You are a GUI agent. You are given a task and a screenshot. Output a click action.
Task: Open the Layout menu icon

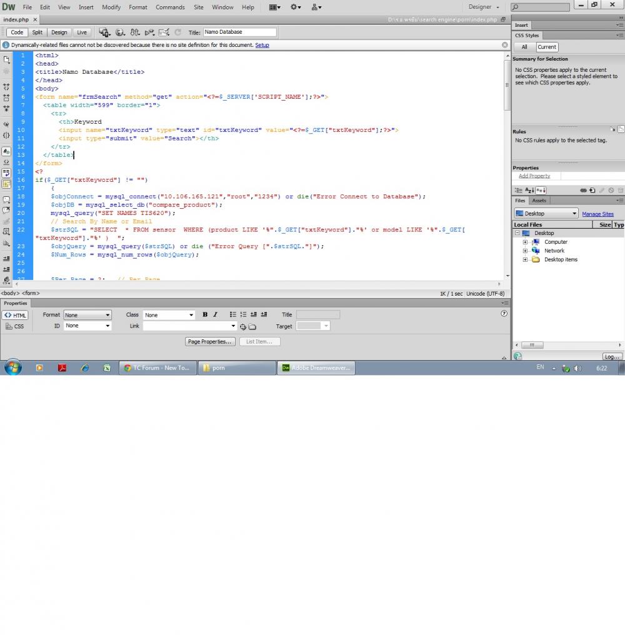[x=274, y=7]
